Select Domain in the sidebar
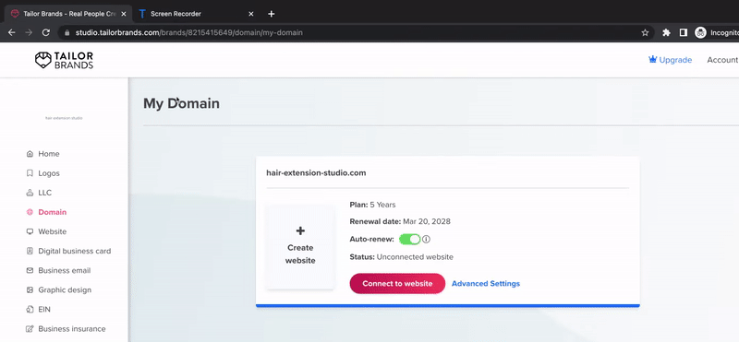The width and height of the screenshot is (739, 342). (x=53, y=212)
